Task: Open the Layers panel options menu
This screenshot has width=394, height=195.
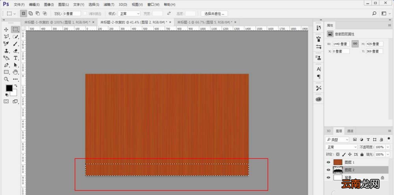Action: (390, 131)
